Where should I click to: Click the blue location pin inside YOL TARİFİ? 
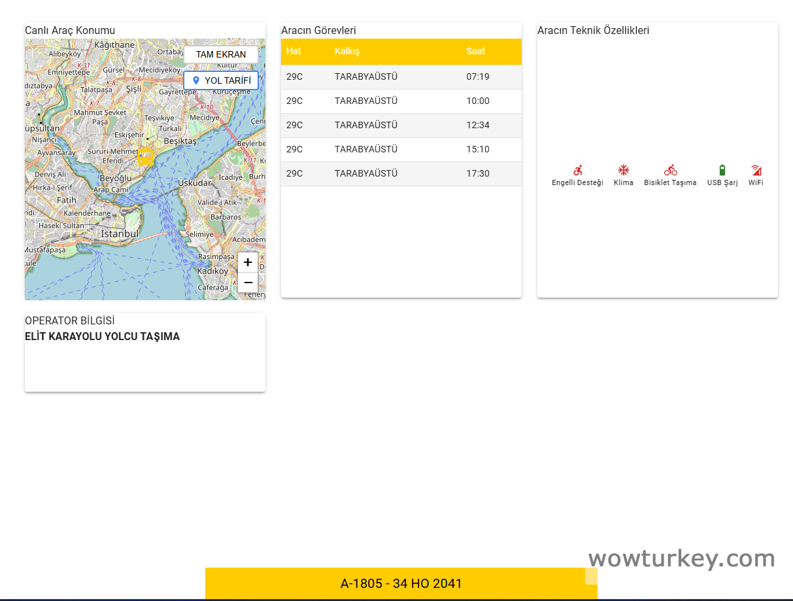coord(195,80)
